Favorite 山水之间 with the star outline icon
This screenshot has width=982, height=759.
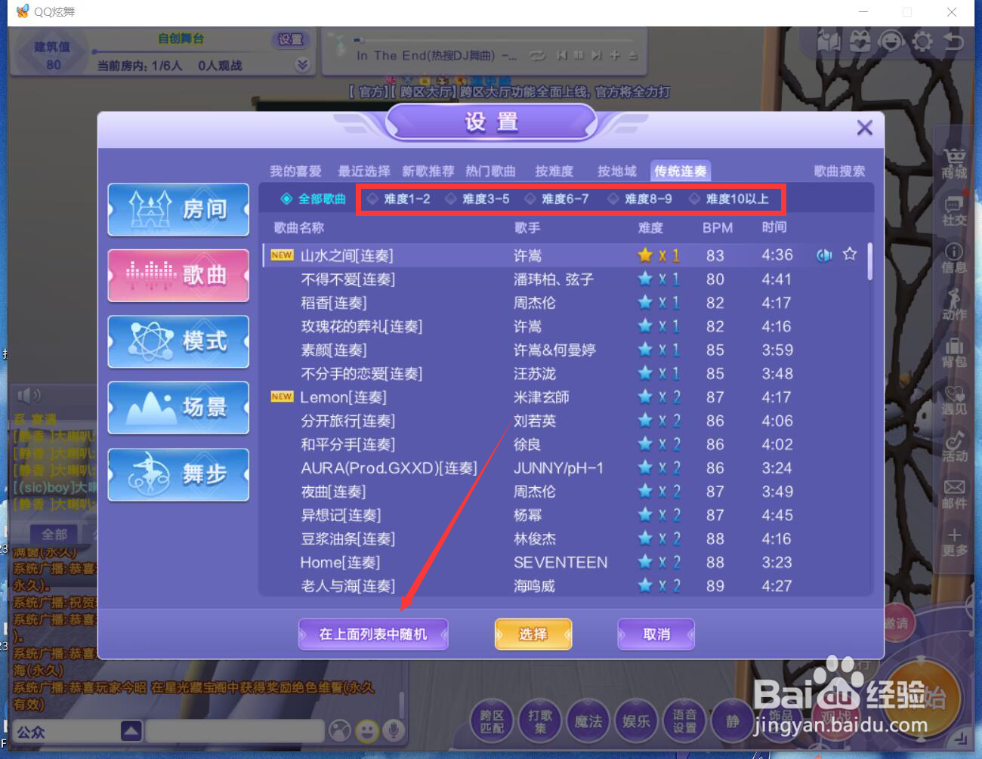point(850,255)
